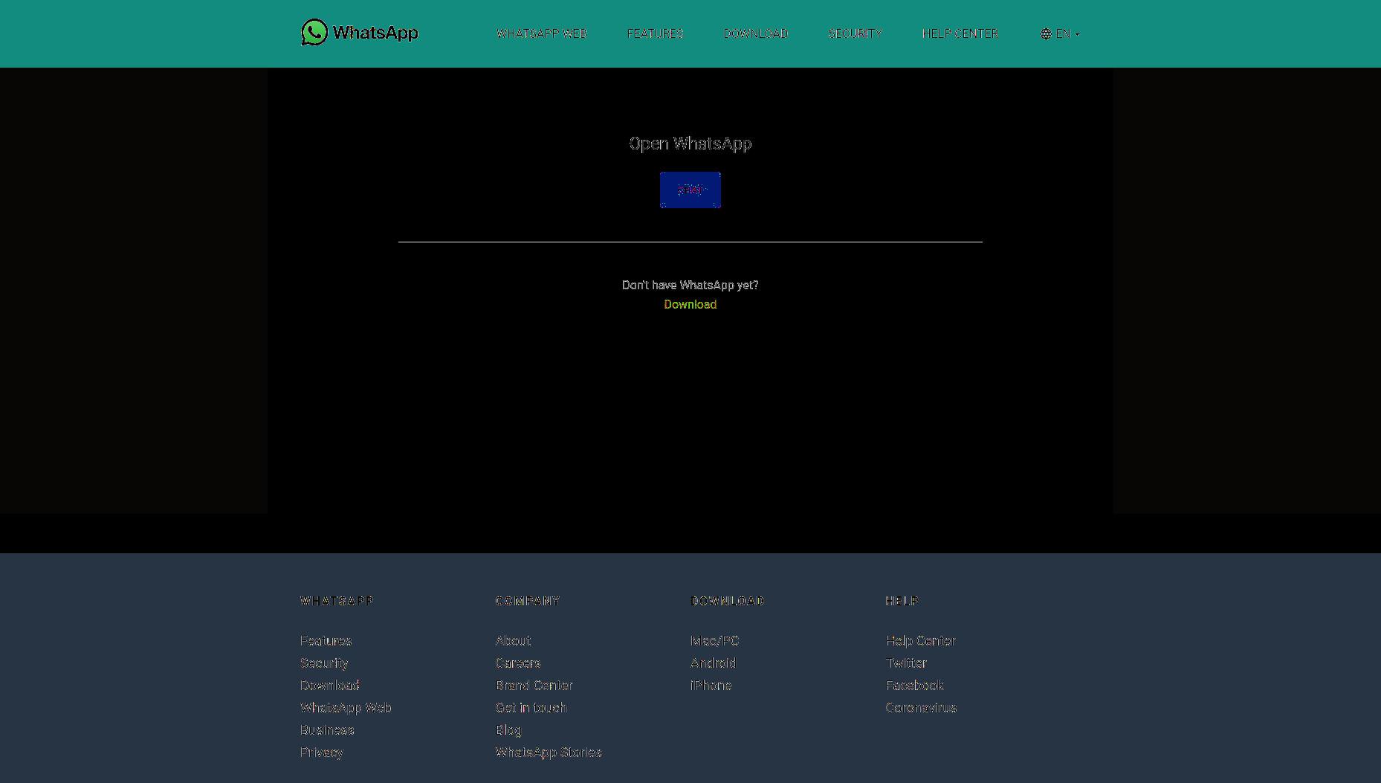Open the Get in touch footer link
Screen dimensions: 1381x783
531,707
